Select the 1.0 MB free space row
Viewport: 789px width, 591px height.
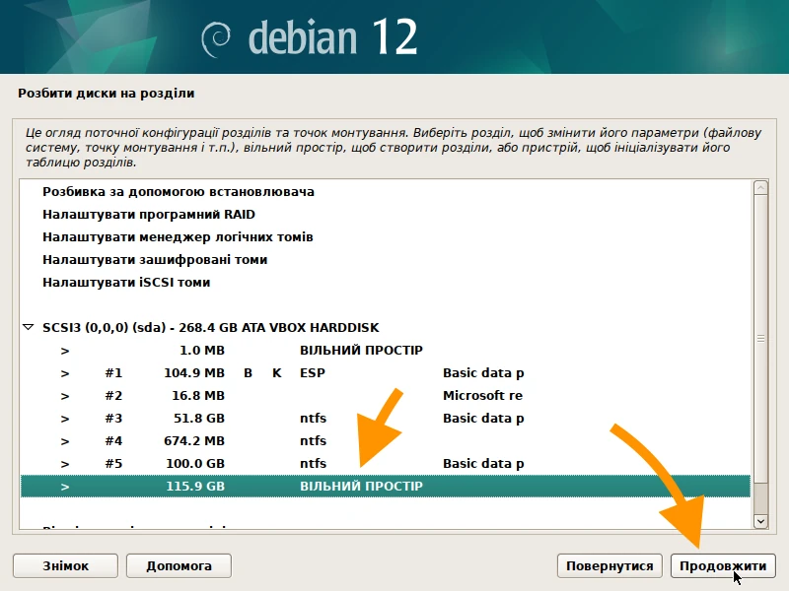386,351
